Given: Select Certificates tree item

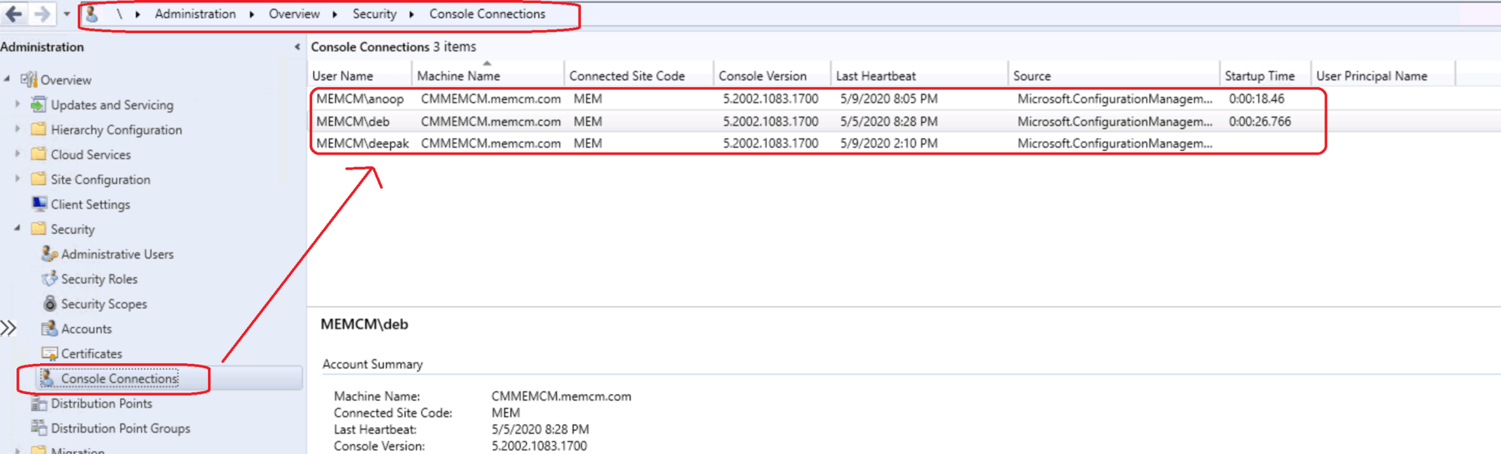Looking at the screenshot, I should [x=92, y=353].
